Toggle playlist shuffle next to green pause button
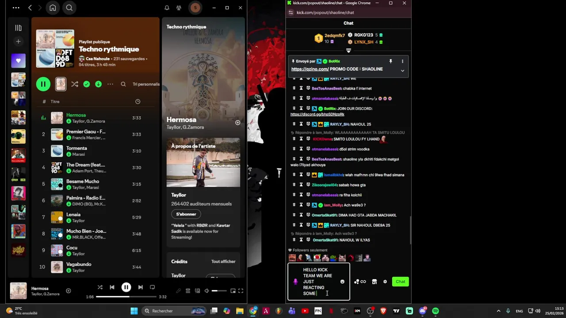The height and width of the screenshot is (318, 566). click(75, 84)
